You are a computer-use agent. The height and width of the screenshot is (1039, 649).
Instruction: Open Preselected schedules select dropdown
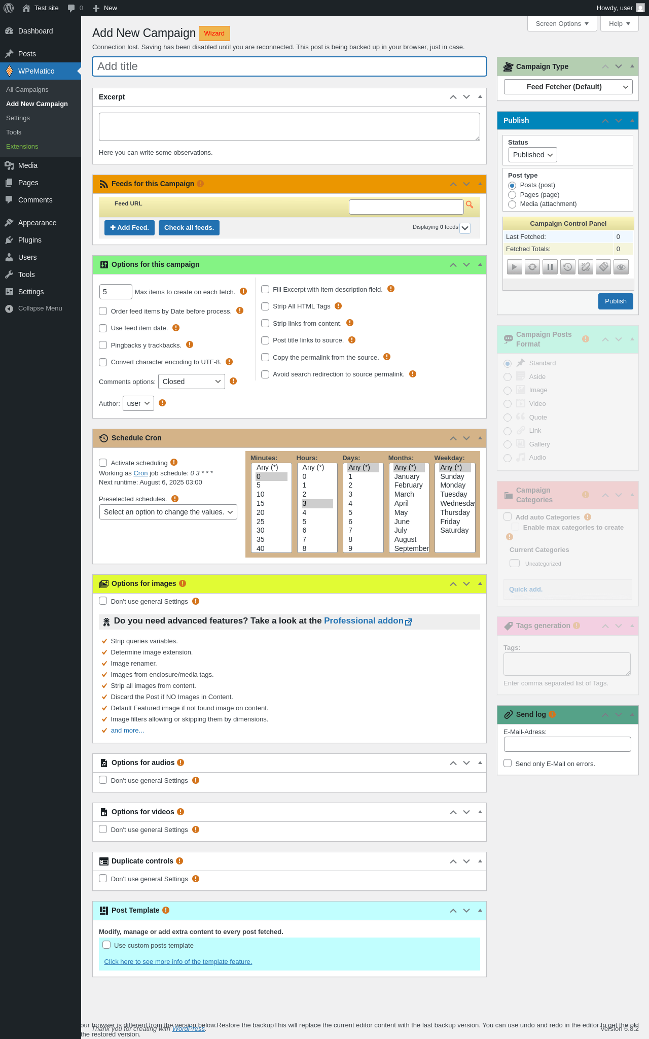pyautogui.click(x=168, y=512)
